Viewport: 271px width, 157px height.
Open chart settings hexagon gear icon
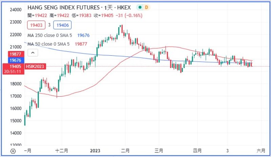[13, 151]
